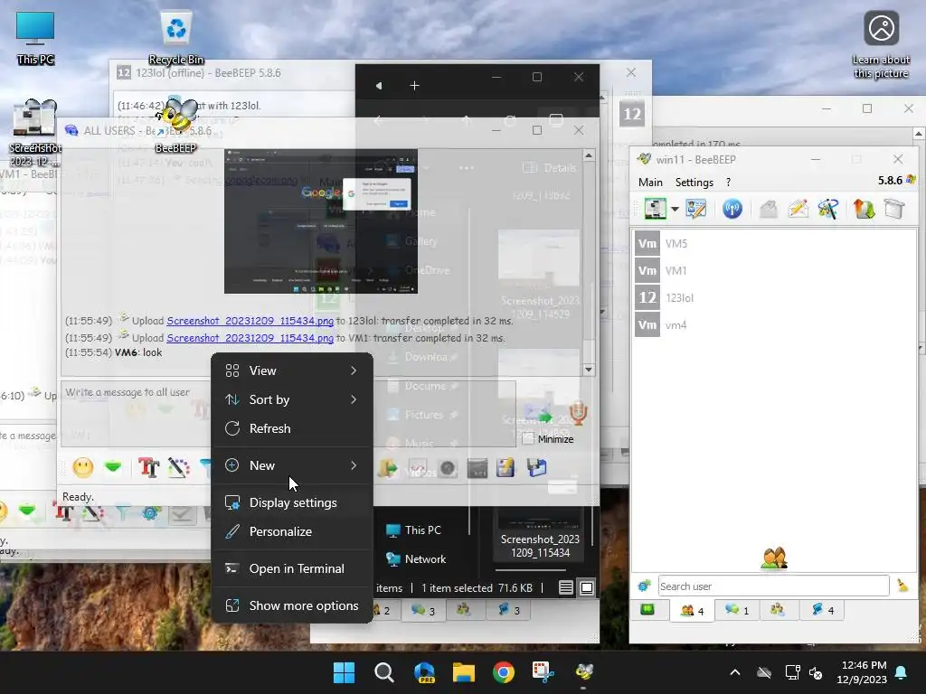Open the BeeBEEP desktop shortcut icon
The image size is (926, 694).
coord(176,124)
